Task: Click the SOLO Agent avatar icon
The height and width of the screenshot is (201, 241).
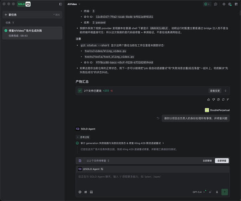Action: click(78, 129)
